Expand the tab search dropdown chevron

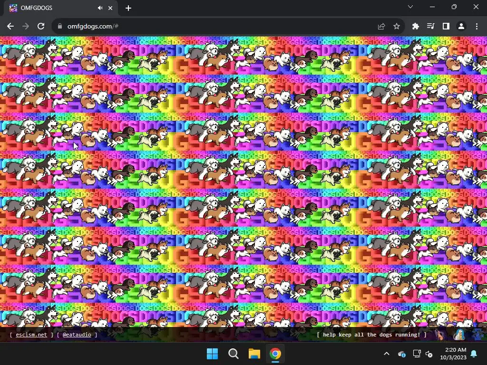410,7
